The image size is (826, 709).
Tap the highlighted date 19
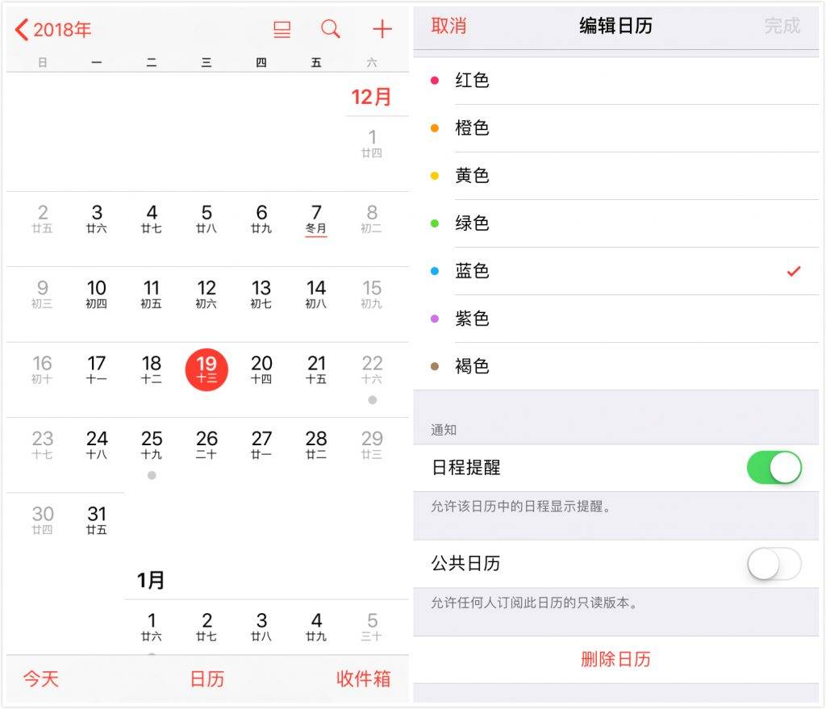206,369
